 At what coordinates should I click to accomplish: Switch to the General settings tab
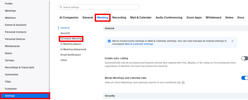(87, 18)
